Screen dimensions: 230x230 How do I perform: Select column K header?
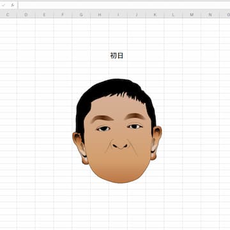pos(155,15)
